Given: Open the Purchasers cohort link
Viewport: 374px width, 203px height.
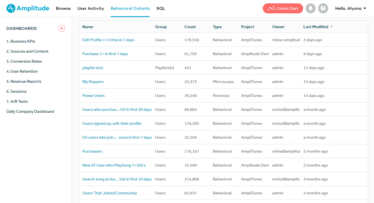Looking at the screenshot, I should click(x=92, y=151).
